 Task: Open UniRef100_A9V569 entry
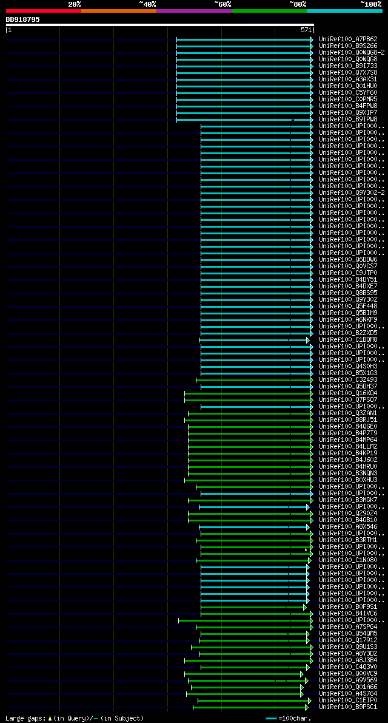click(x=348, y=680)
